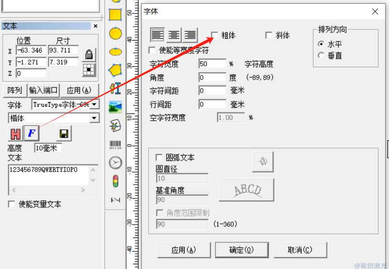Click the ABCD arc text preview button
The width and height of the screenshot is (389, 269).
(247, 190)
